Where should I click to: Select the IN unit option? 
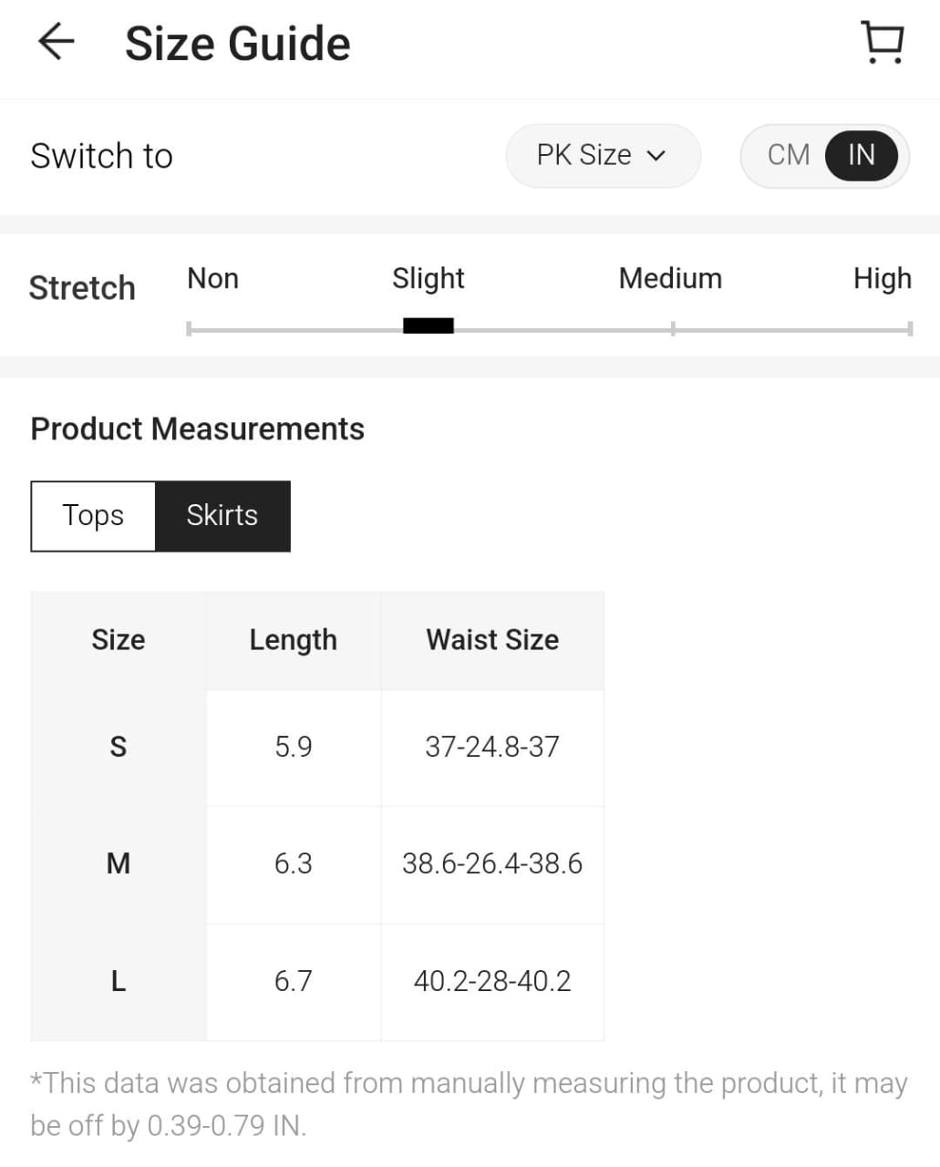861,156
